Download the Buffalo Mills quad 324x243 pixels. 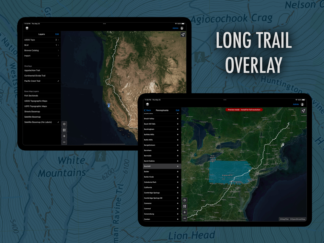tap(178, 134)
